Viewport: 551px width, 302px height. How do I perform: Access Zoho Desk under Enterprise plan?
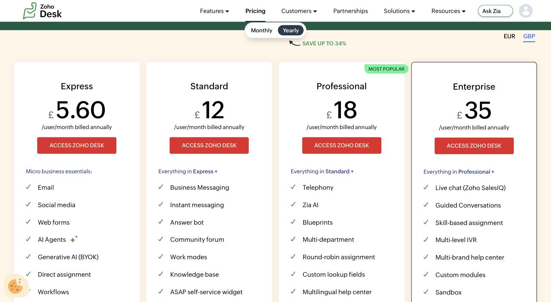point(474,146)
